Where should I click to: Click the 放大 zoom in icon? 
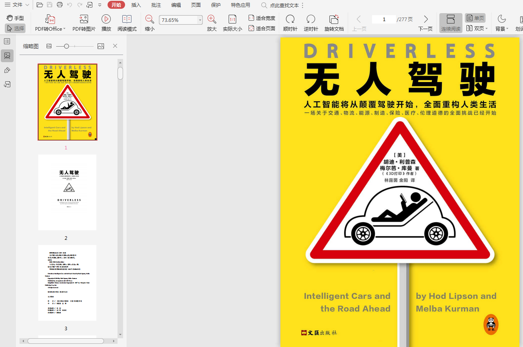pos(212,19)
